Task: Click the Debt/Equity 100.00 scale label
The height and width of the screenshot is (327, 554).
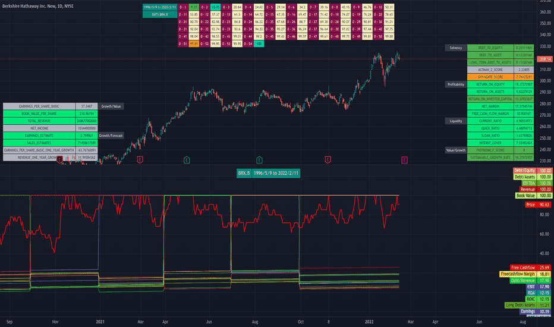Action: coord(533,171)
